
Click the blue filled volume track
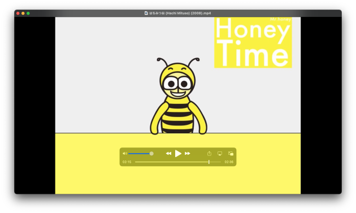click(139, 154)
